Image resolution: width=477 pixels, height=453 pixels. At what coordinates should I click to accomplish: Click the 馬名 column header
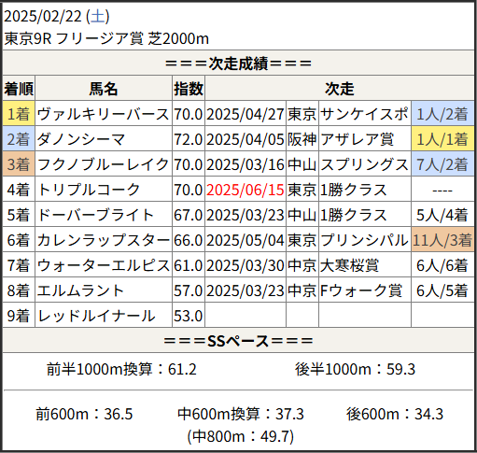pyautogui.click(x=104, y=89)
